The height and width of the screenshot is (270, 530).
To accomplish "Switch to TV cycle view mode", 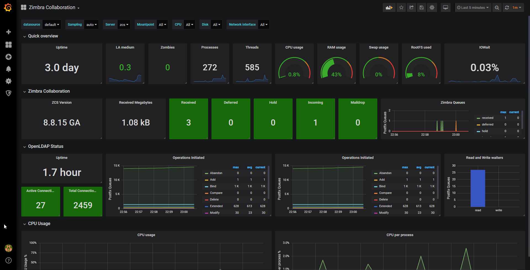I will click(446, 8).
